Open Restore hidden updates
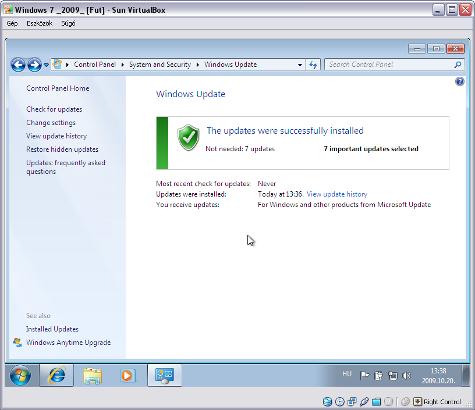Screen dimensions: 475x410 pos(62,149)
